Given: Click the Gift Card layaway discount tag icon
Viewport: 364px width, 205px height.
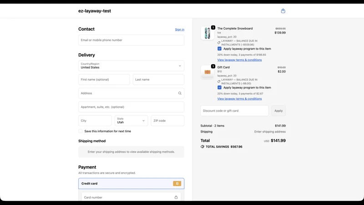Looking at the screenshot, I should 219,82.
